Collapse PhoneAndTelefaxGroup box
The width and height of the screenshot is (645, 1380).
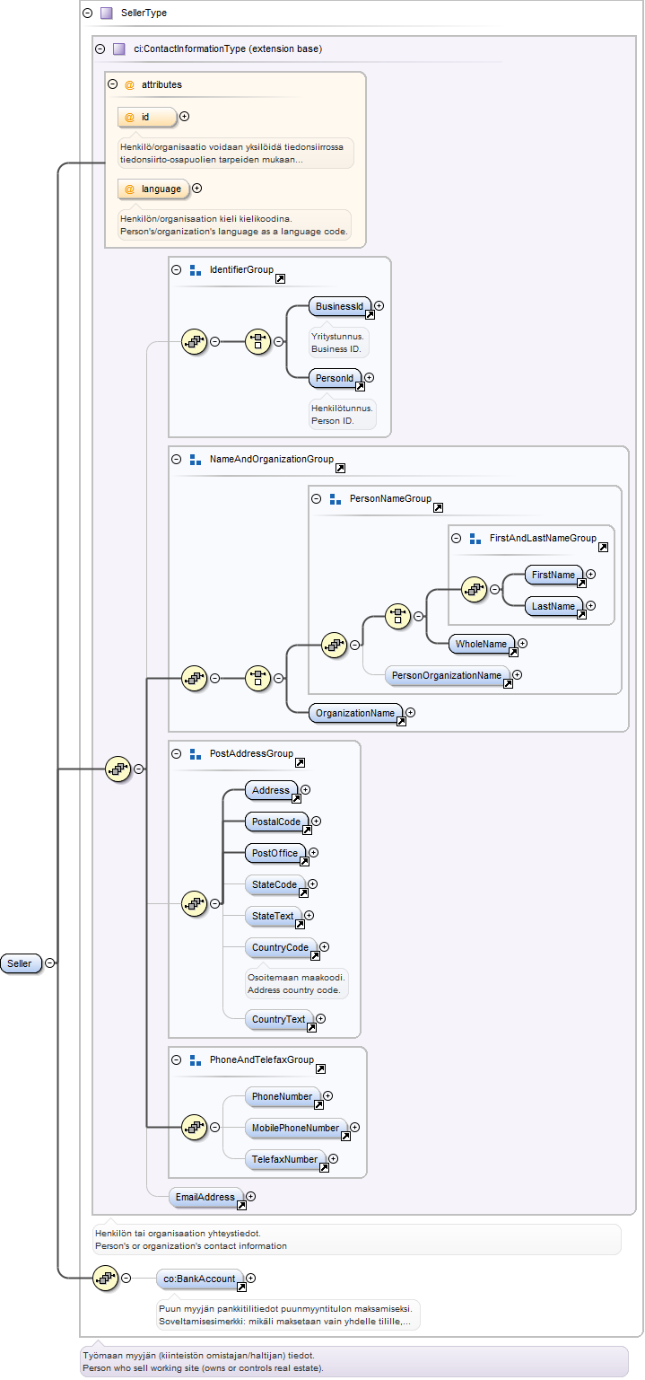[x=177, y=1059]
